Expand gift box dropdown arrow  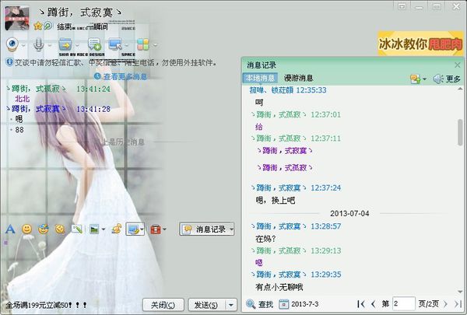(164, 229)
